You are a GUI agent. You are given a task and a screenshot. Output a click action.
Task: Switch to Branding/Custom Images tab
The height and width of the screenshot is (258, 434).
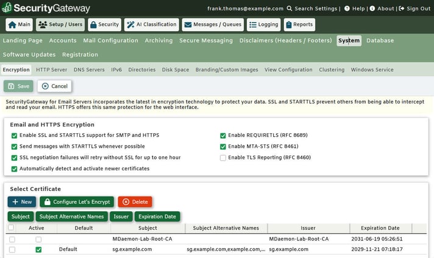pyautogui.click(x=227, y=70)
